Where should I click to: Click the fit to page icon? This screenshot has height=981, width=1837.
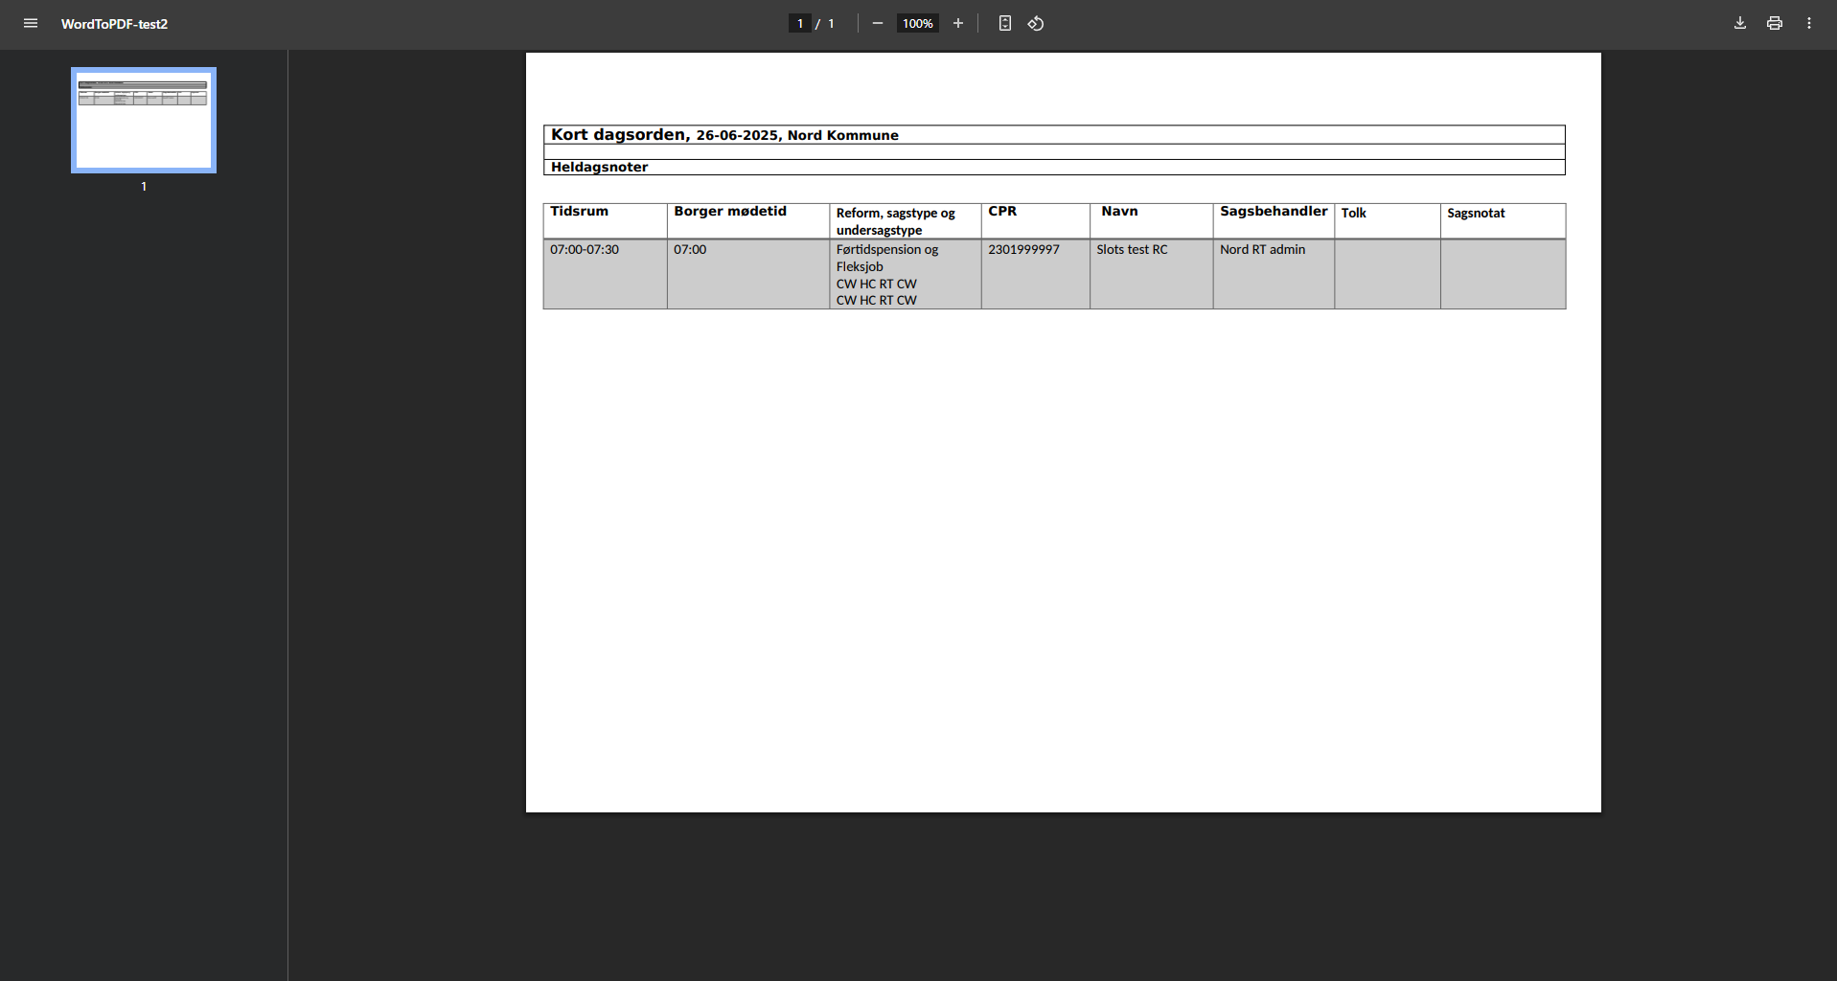point(1004,24)
